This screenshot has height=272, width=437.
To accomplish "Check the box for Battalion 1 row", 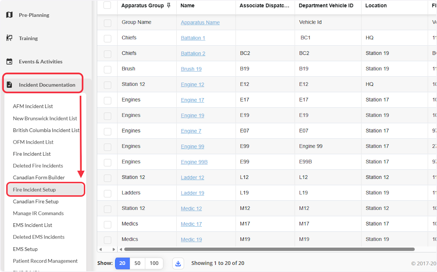I will pyautogui.click(x=107, y=38).
